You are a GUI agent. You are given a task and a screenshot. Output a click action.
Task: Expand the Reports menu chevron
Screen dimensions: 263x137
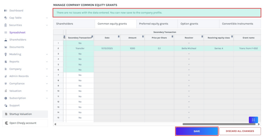pos(47,62)
